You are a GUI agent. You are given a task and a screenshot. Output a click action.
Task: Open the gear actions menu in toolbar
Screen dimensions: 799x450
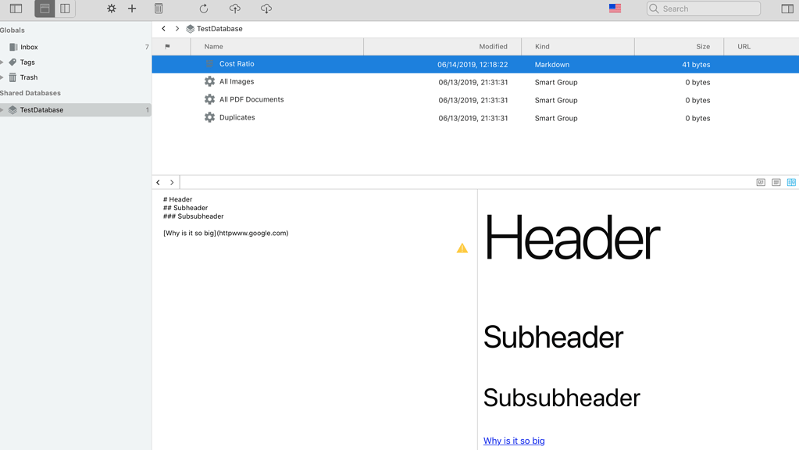(111, 9)
